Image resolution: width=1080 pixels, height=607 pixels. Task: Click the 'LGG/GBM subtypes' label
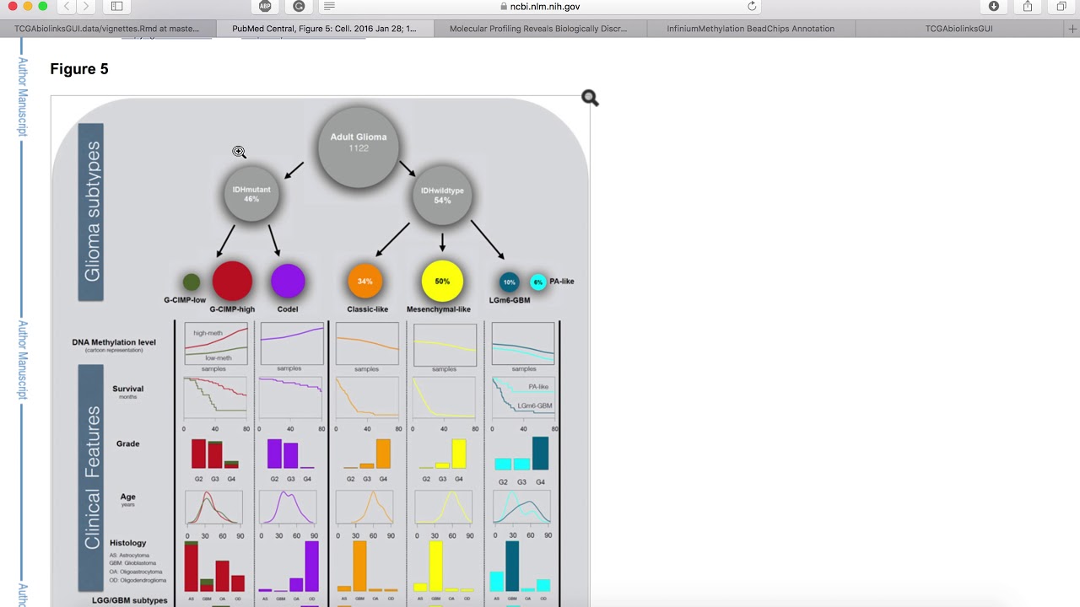129,600
